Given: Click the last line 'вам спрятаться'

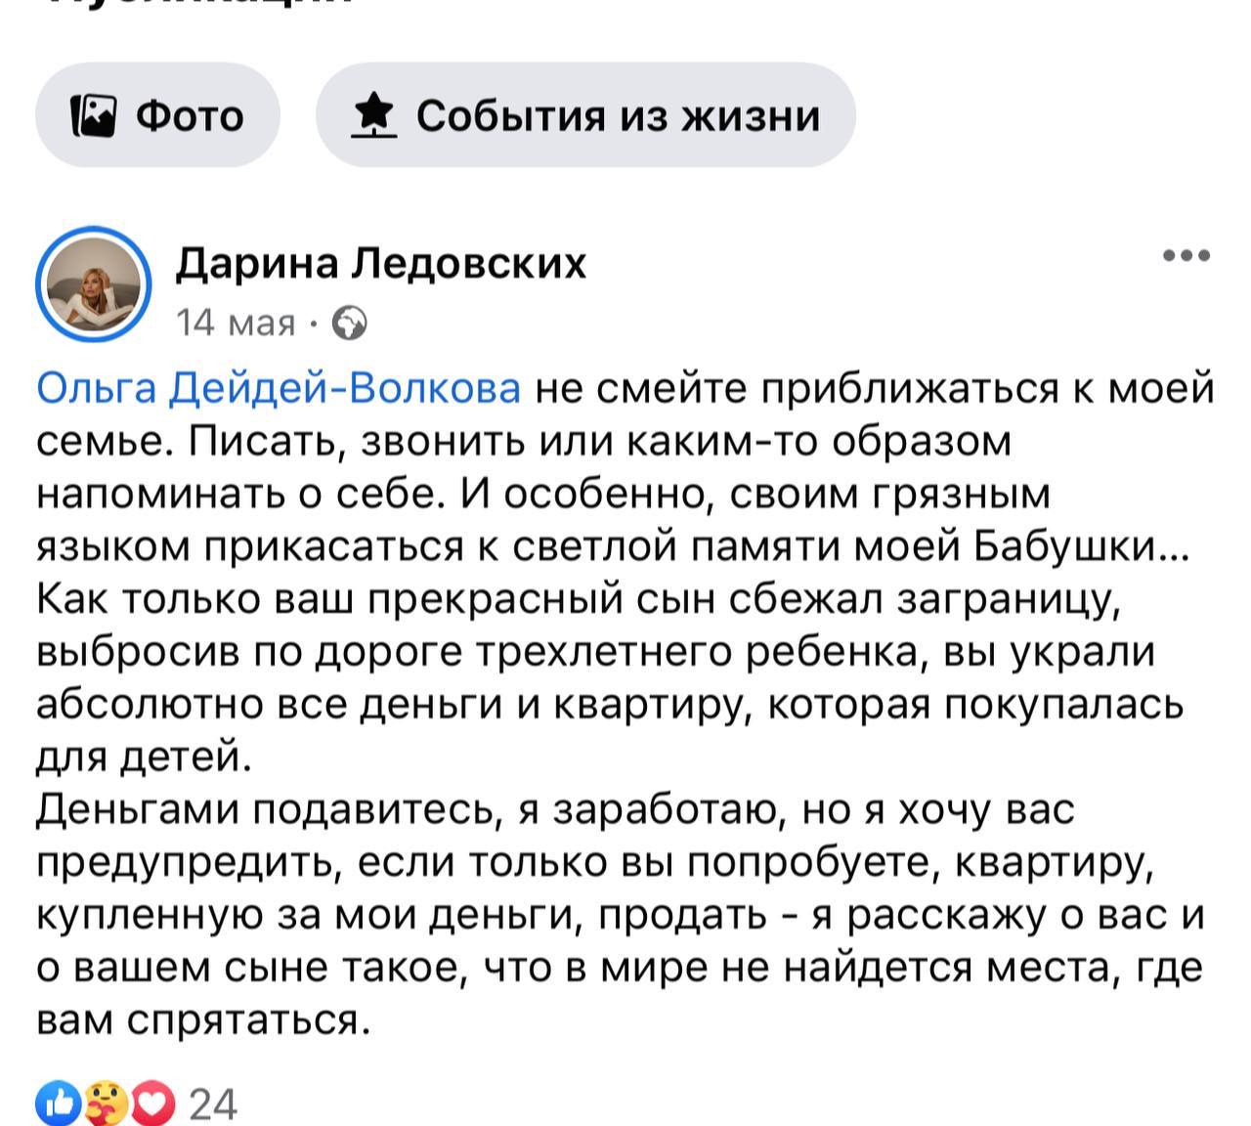Looking at the screenshot, I should pos(203,1020).
